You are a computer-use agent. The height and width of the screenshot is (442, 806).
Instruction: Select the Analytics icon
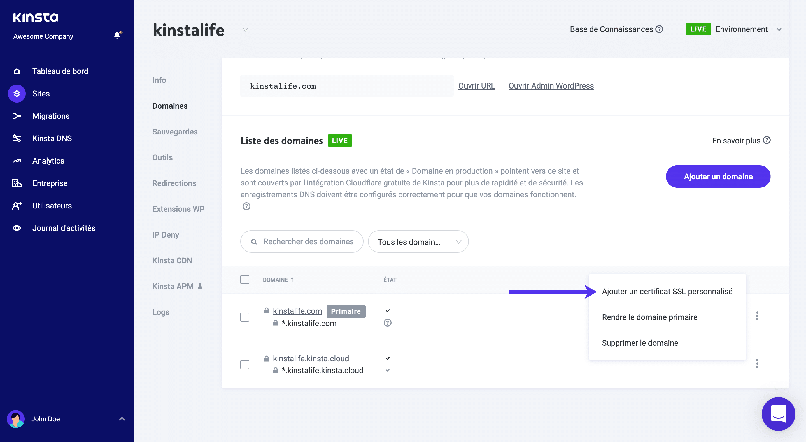pos(16,160)
